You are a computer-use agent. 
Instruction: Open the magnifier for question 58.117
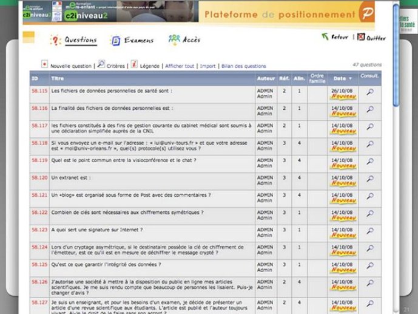pyautogui.click(x=369, y=127)
